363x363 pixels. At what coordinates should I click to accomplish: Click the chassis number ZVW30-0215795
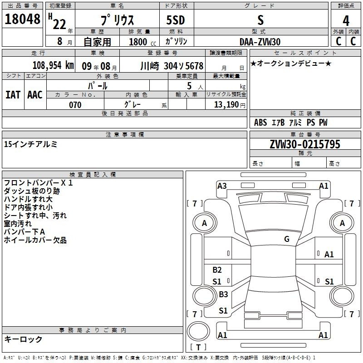pos(304,145)
